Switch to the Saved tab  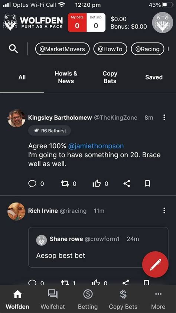click(x=154, y=77)
